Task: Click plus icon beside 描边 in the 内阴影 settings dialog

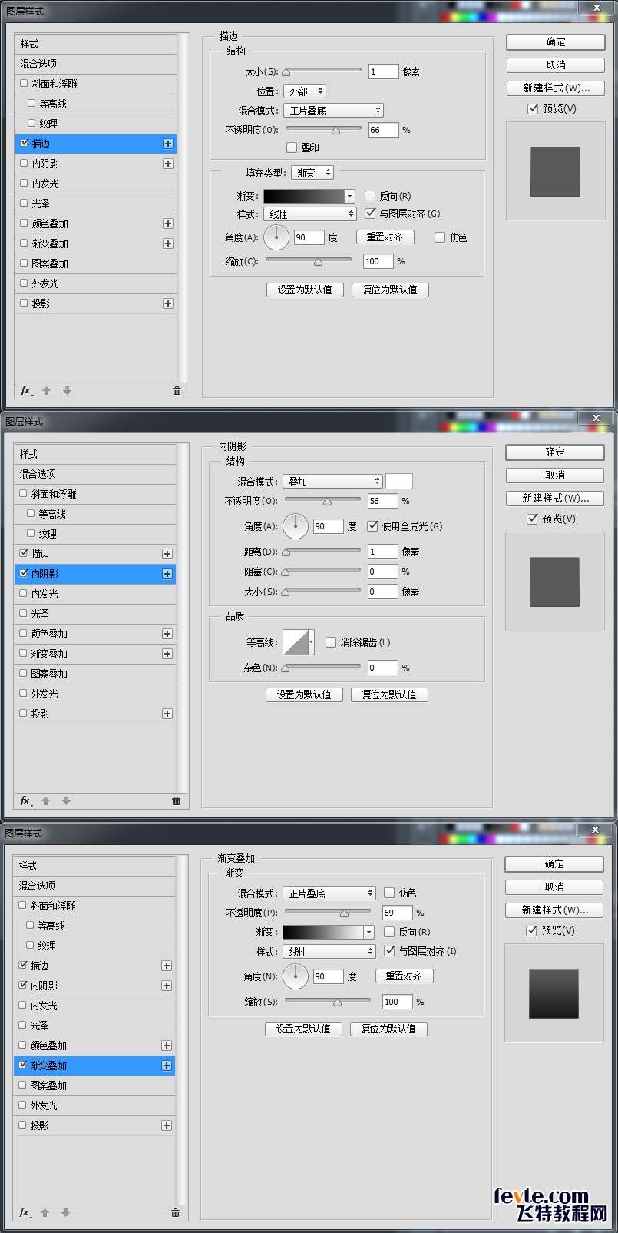Action: (167, 554)
